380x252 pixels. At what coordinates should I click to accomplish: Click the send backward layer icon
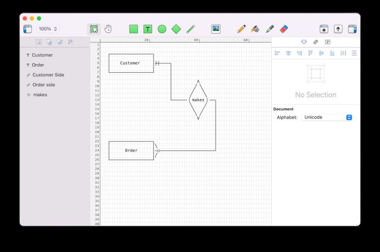tap(70, 42)
